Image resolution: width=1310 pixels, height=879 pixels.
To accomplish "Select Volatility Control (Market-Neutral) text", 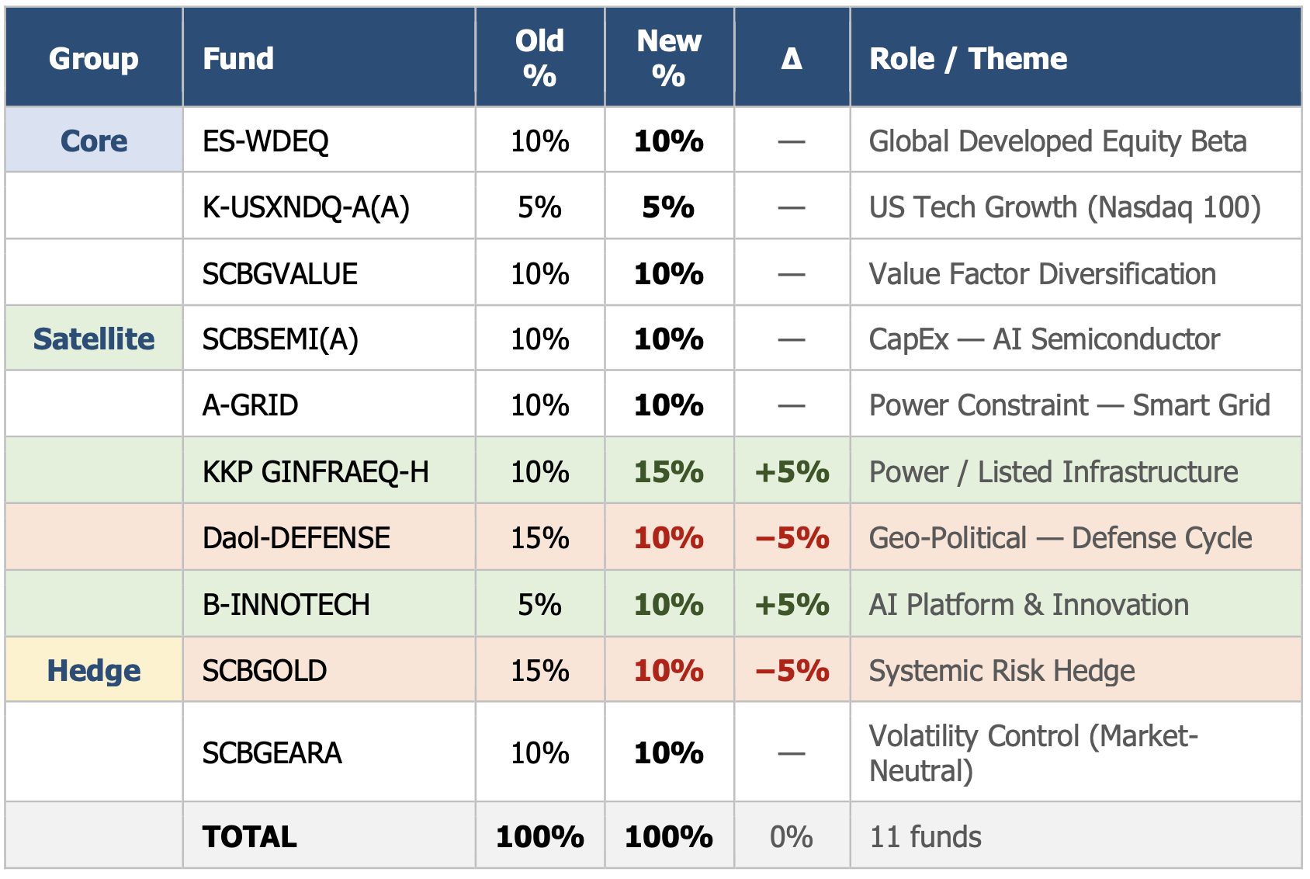I will pos(1033,752).
